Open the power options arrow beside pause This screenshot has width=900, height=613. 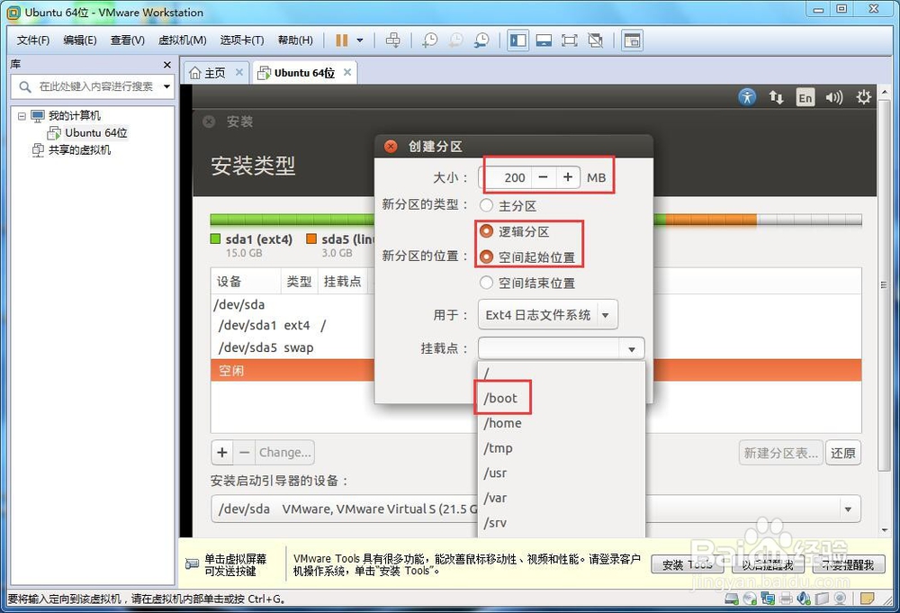360,41
